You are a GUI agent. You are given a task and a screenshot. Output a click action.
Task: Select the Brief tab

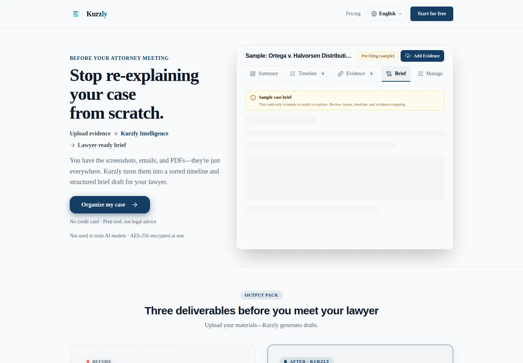click(396, 74)
